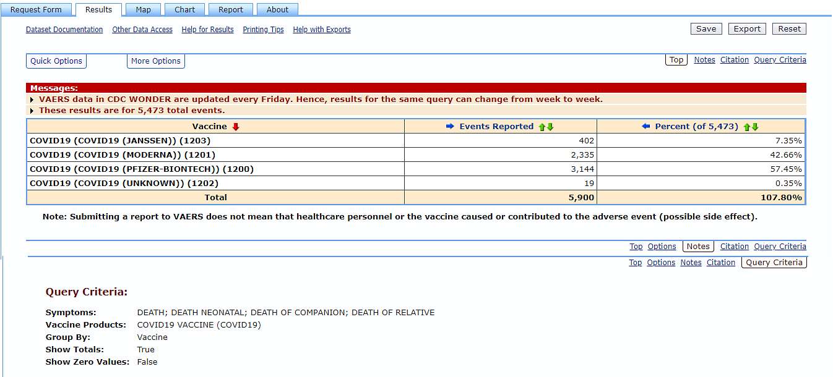Click blue left arrow beside Percent column
This screenshot has height=377, width=833.
tap(646, 126)
